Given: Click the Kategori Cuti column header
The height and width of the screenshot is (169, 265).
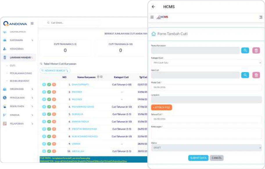Looking at the screenshot, I should point(121,77).
